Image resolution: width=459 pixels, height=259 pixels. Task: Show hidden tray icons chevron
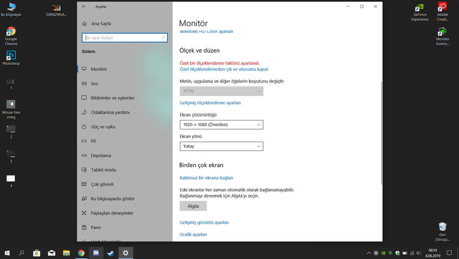click(369, 253)
